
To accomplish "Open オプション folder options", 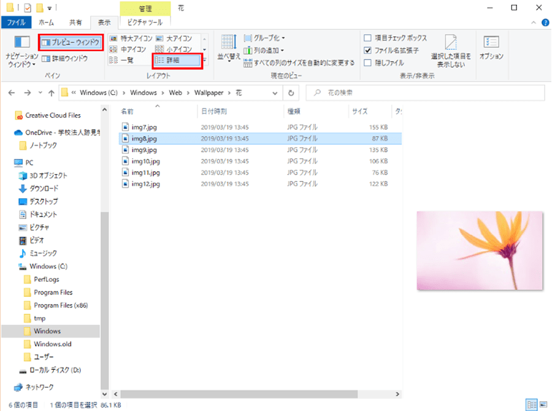I will pos(491,48).
